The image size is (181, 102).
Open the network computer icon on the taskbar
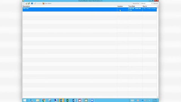tap(31, 100)
